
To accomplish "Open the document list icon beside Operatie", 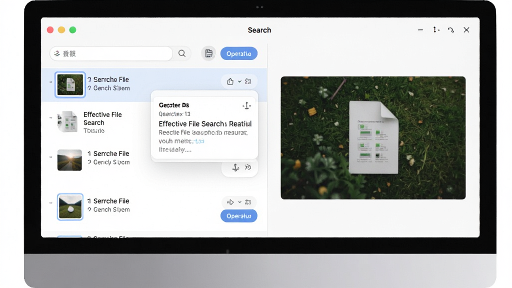I will [x=208, y=53].
